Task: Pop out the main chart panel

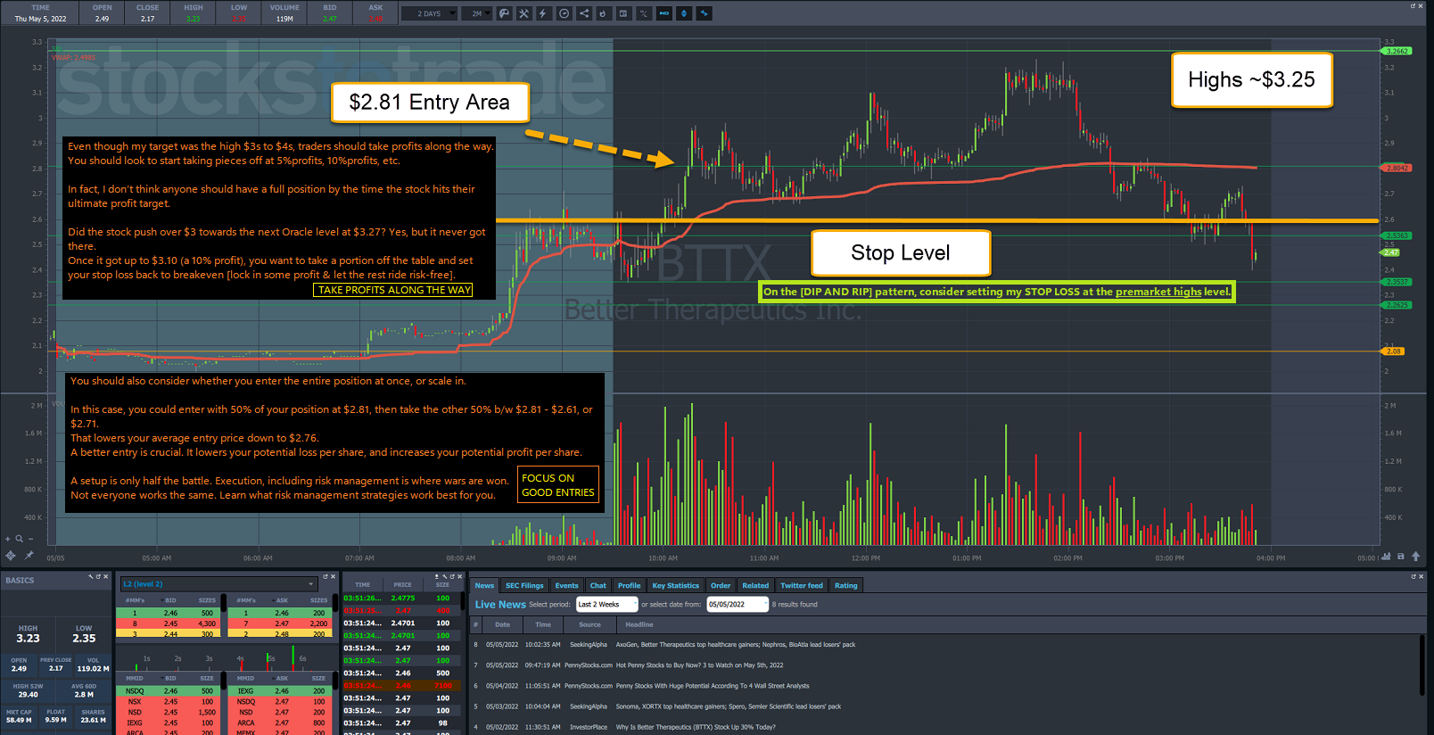Action: coord(1413,5)
